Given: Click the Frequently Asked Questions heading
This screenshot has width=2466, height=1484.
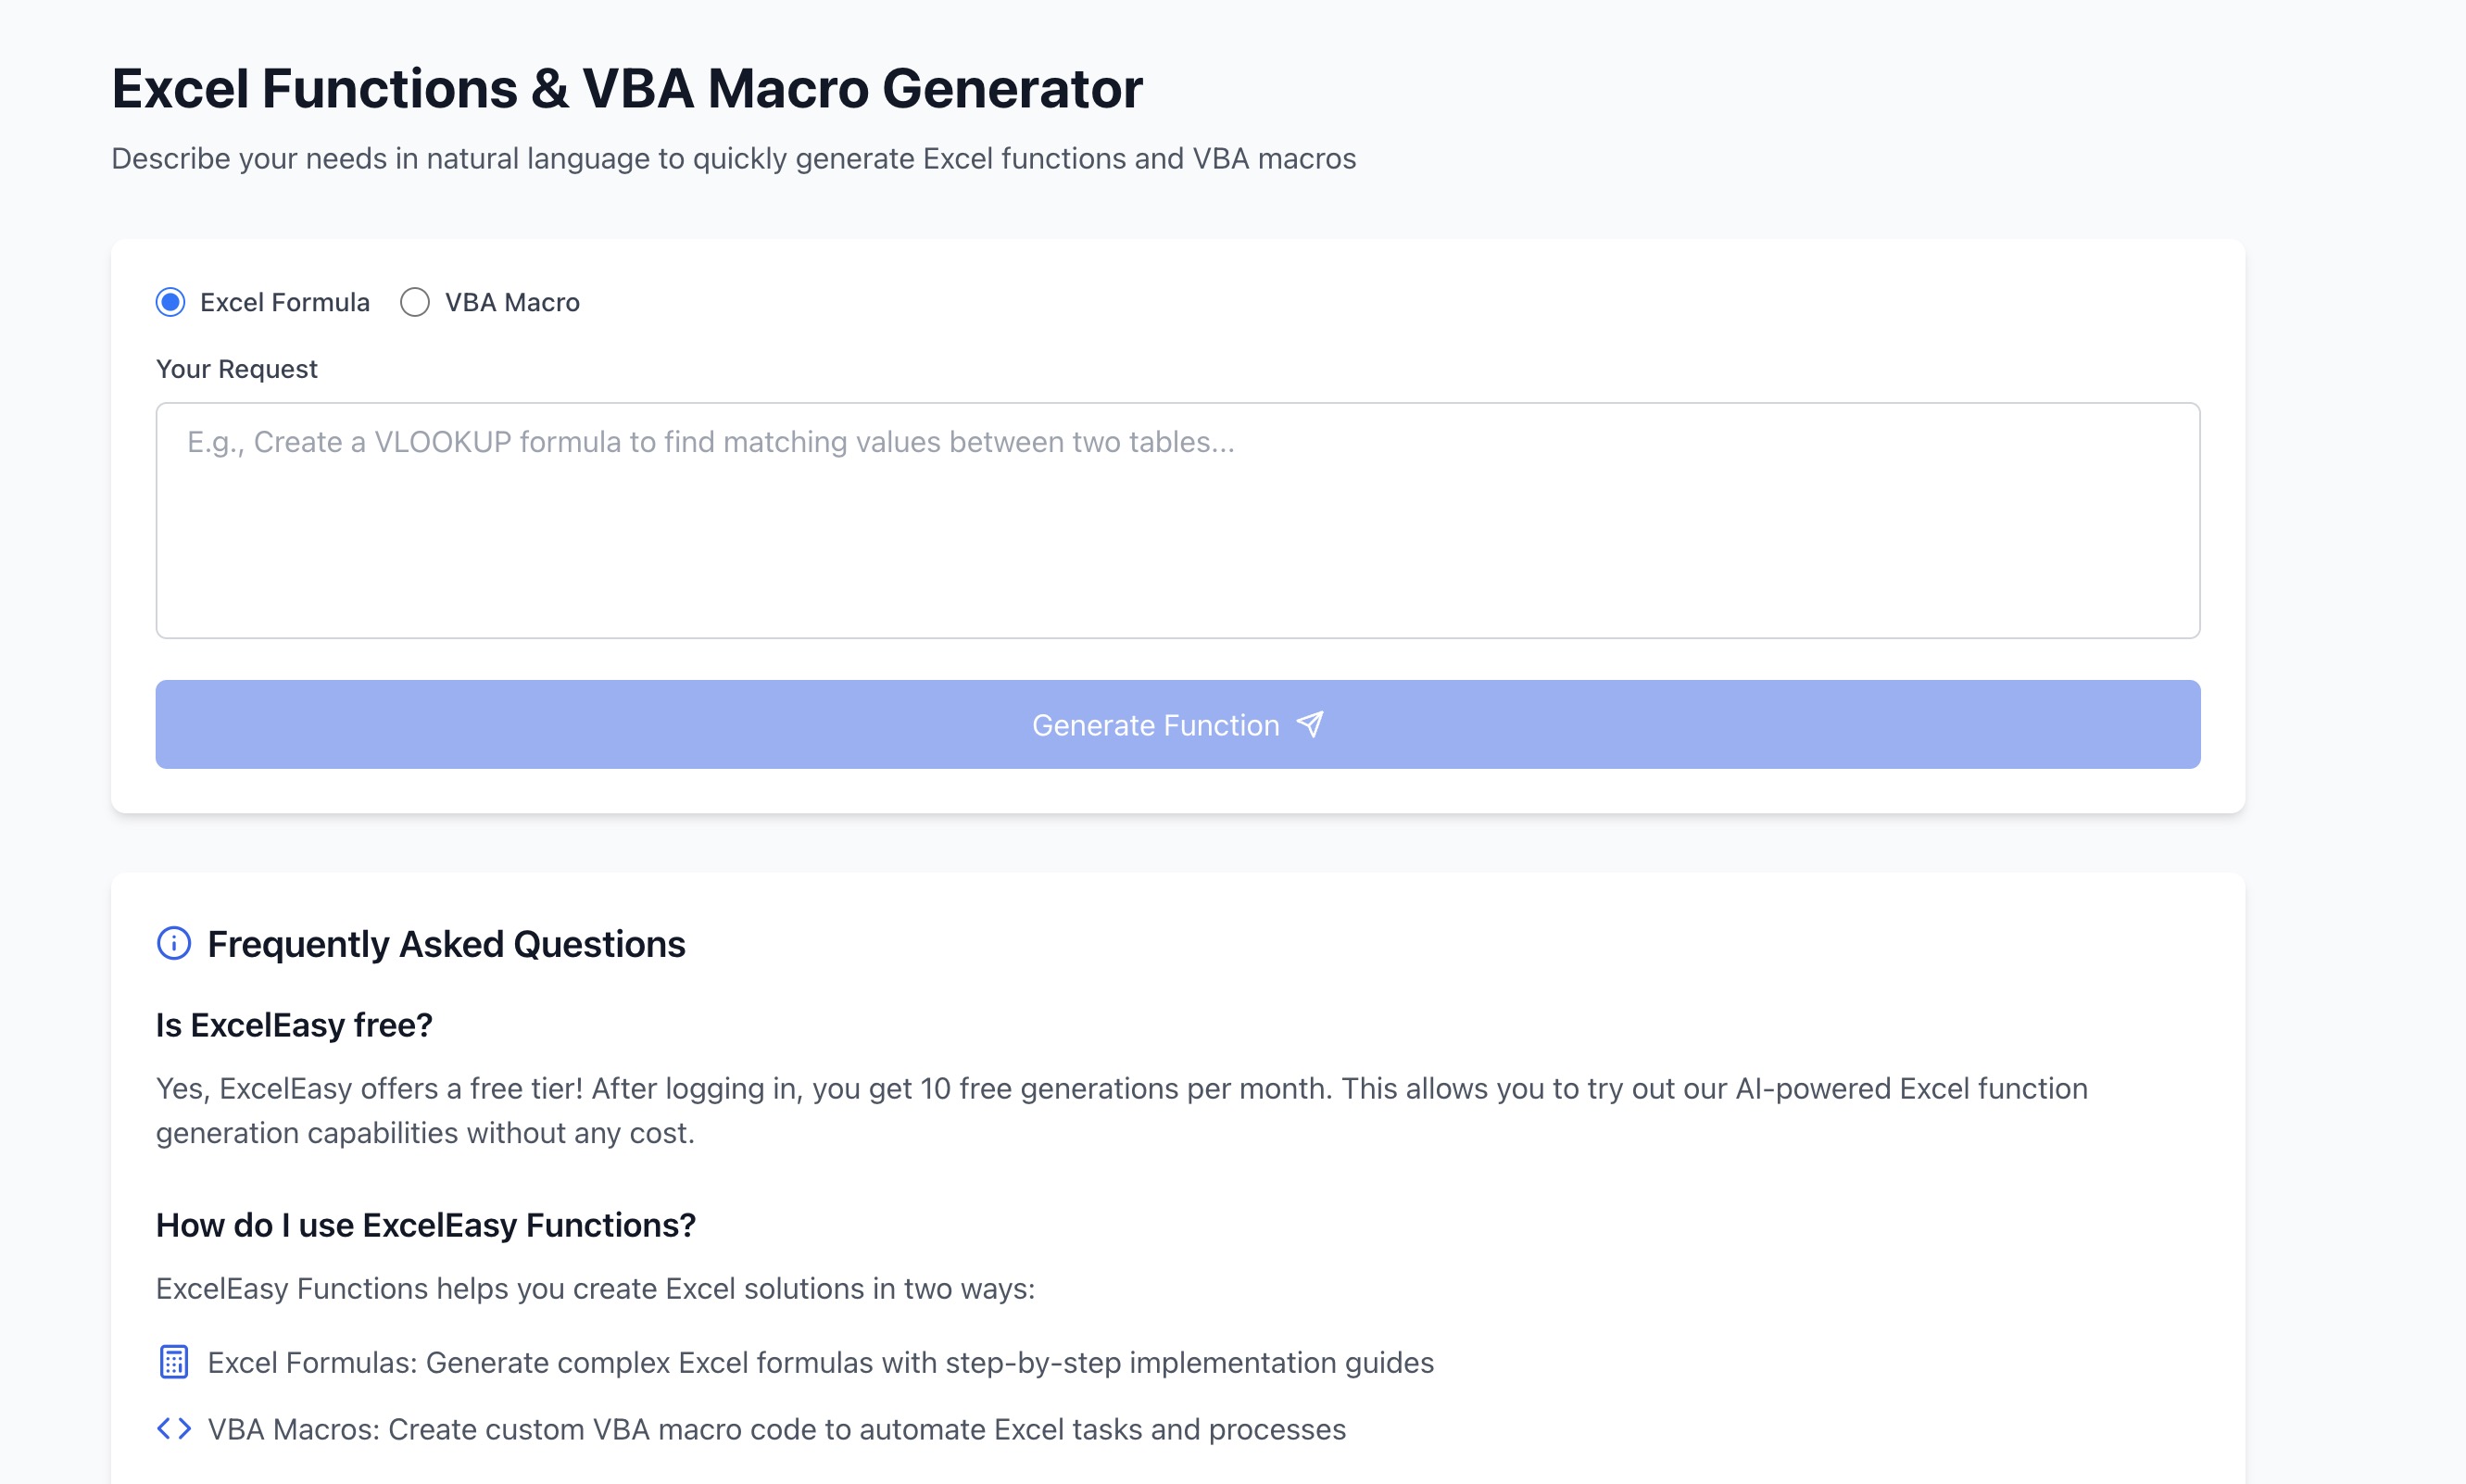Looking at the screenshot, I should click(446, 944).
